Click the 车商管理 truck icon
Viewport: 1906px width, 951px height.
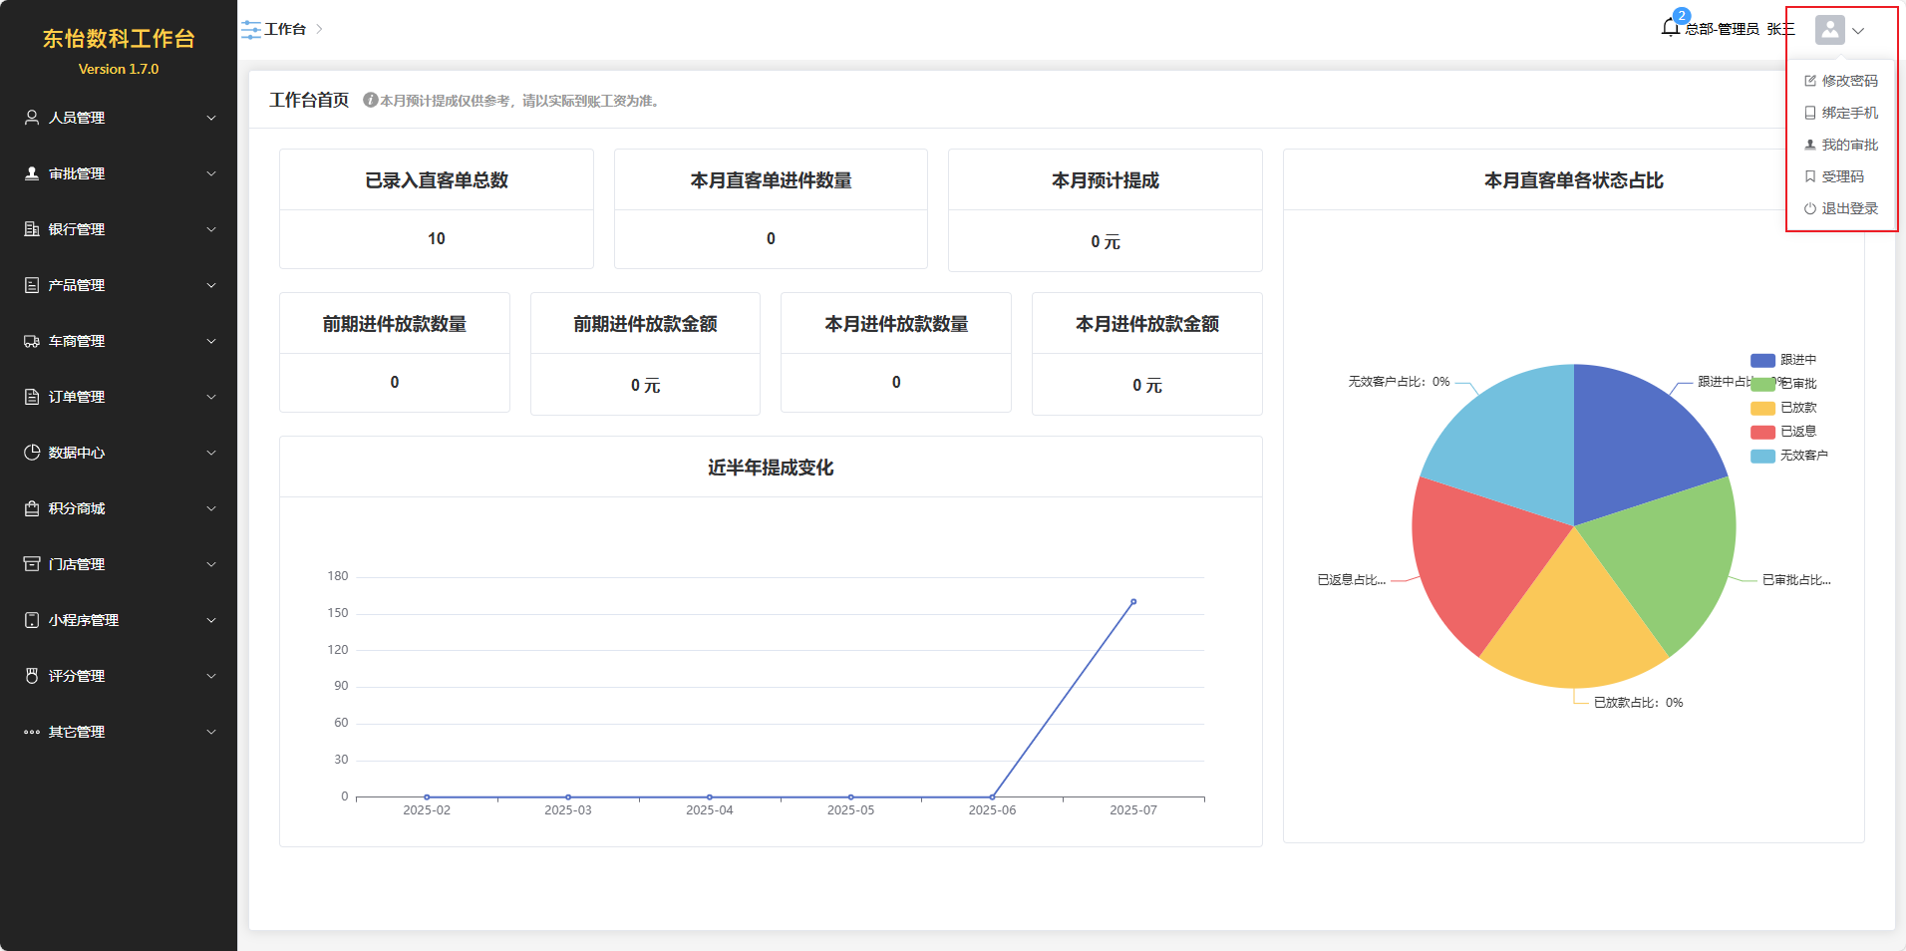click(x=32, y=341)
